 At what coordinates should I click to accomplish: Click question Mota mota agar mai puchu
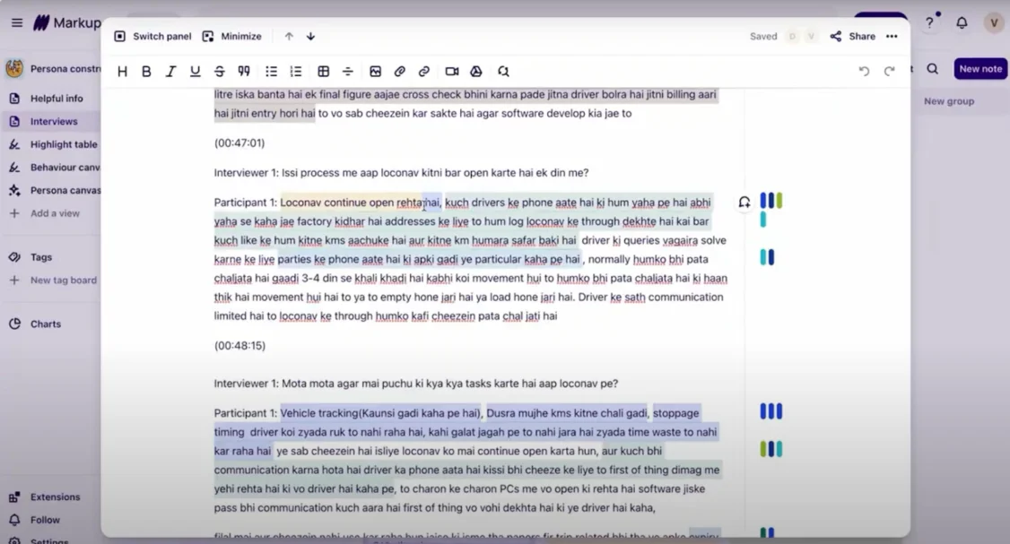(x=416, y=384)
